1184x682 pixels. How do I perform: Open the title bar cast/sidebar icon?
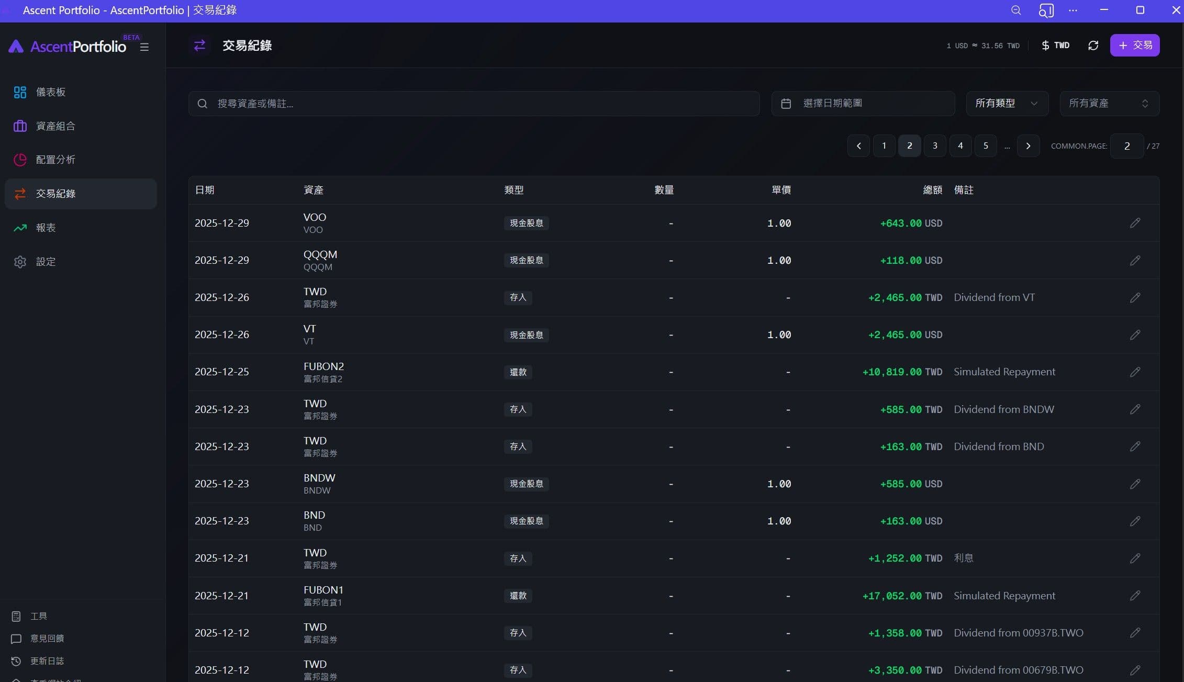(1046, 10)
